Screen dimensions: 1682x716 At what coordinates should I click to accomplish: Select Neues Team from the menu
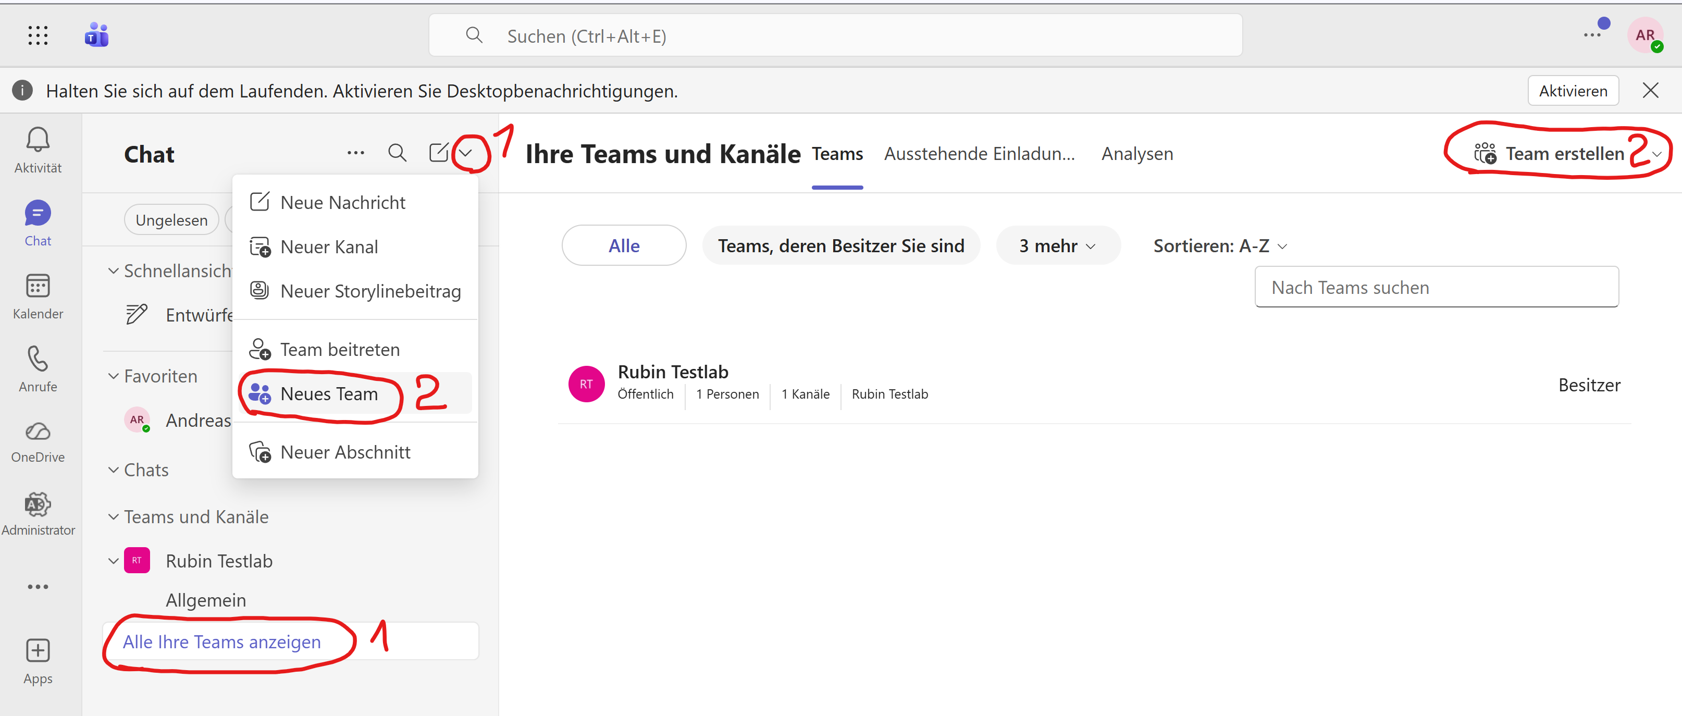coord(329,393)
